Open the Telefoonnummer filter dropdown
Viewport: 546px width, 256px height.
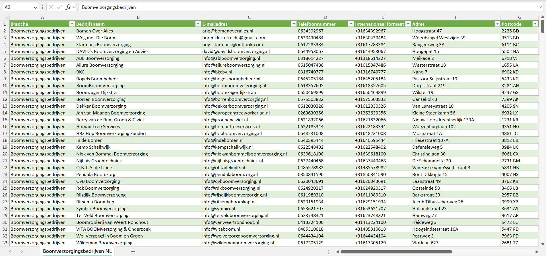[351, 24]
